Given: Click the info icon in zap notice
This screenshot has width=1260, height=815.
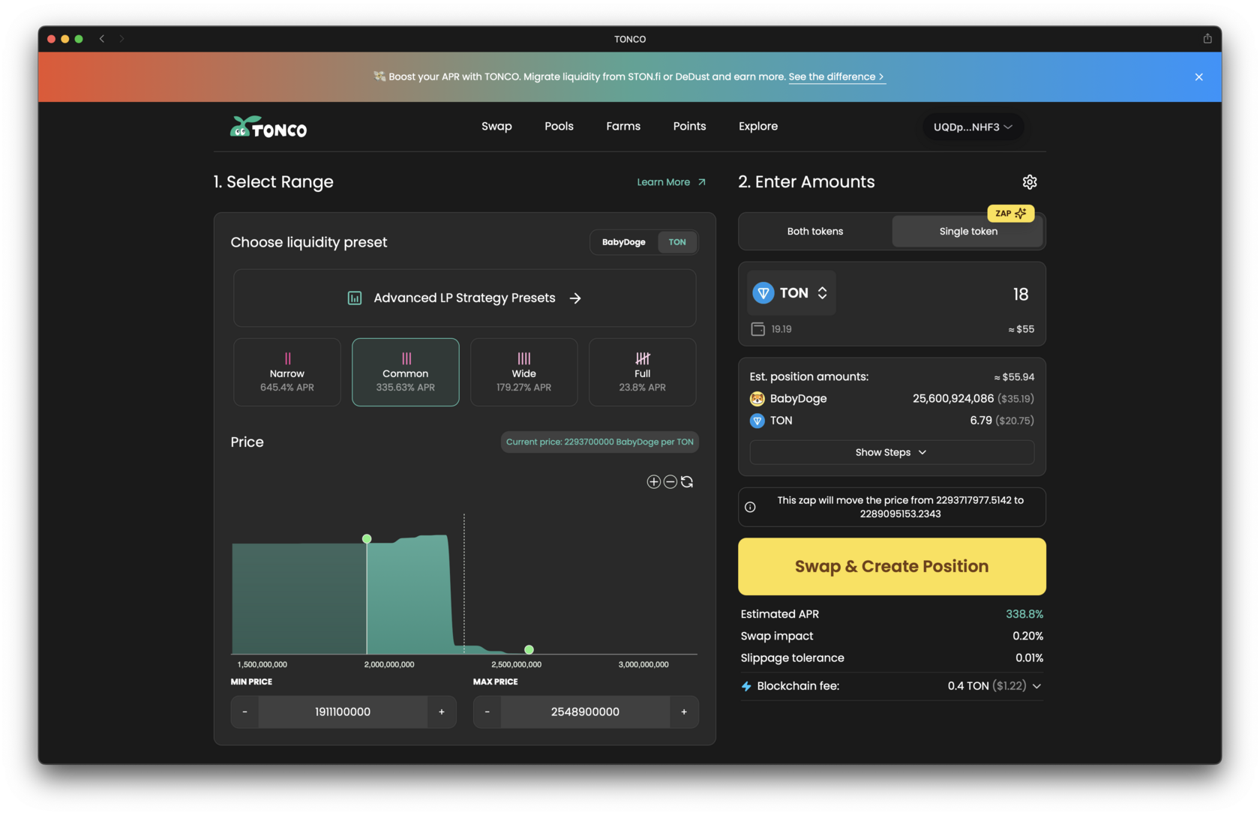Looking at the screenshot, I should click(750, 508).
